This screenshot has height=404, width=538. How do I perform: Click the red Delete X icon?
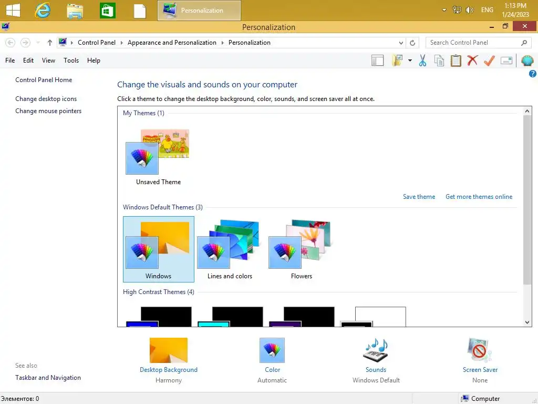472,60
